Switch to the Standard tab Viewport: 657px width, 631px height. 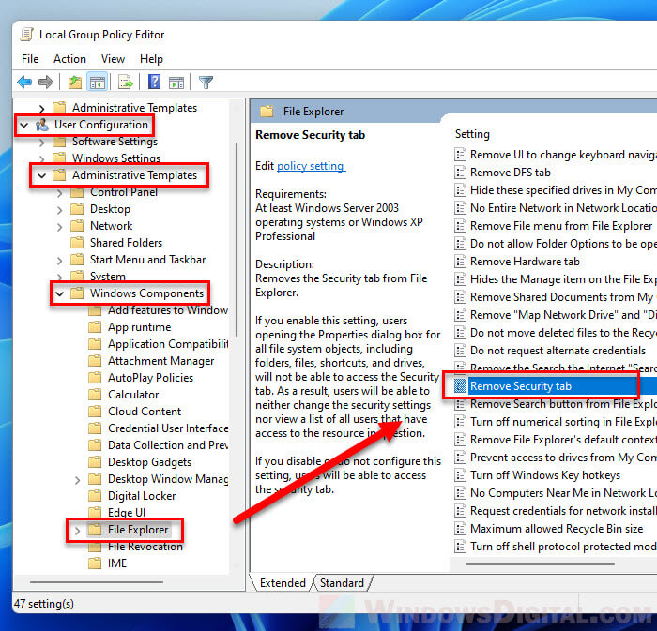coord(342,583)
